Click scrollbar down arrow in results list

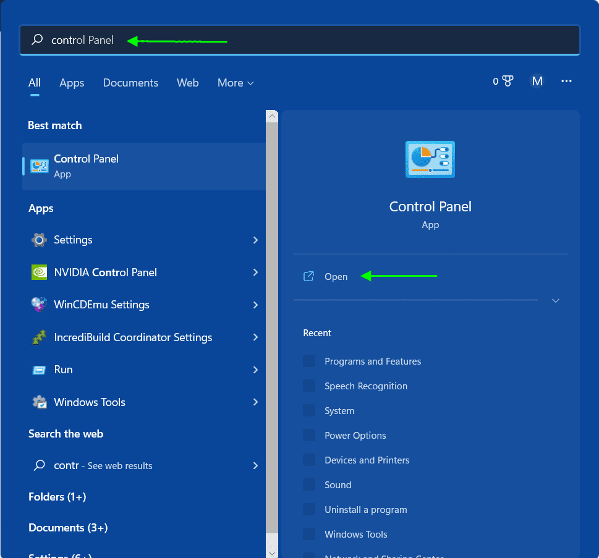tap(272, 552)
